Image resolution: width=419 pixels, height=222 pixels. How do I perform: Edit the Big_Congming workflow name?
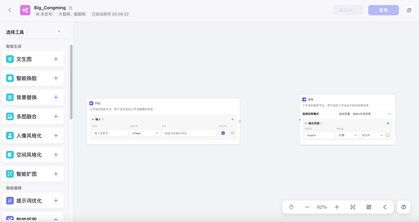[x=71, y=8]
